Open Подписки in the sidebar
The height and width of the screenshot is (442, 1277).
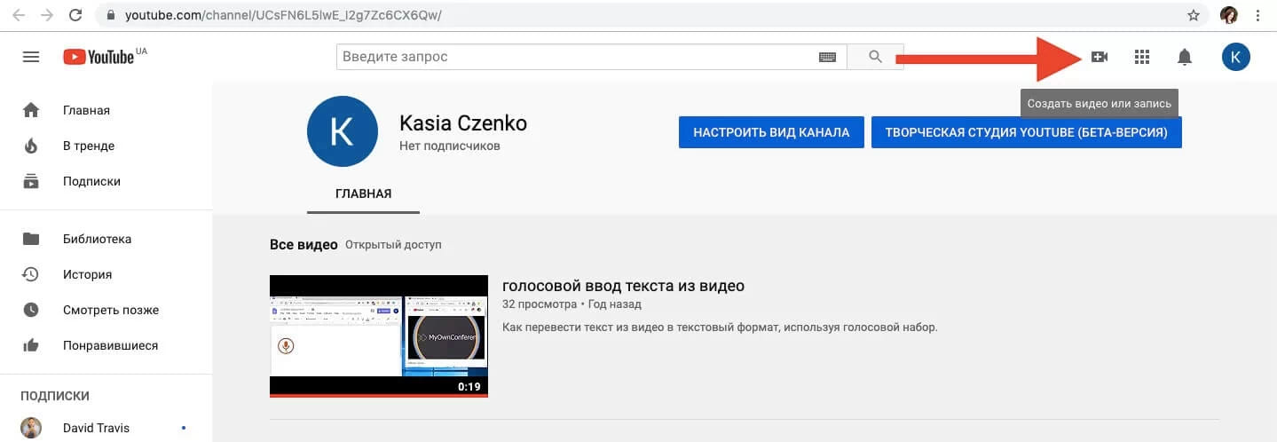pos(106,181)
